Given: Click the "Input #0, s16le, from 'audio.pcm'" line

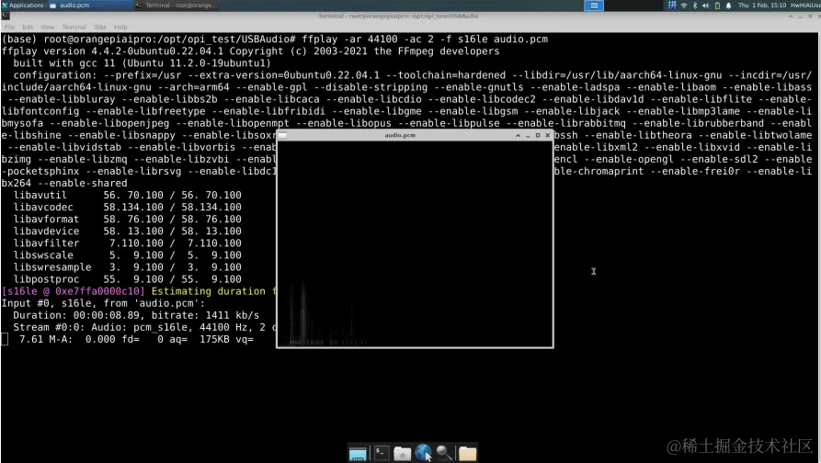Looking at the screenshot, I should pyautogui.click(x=103, y=303).
